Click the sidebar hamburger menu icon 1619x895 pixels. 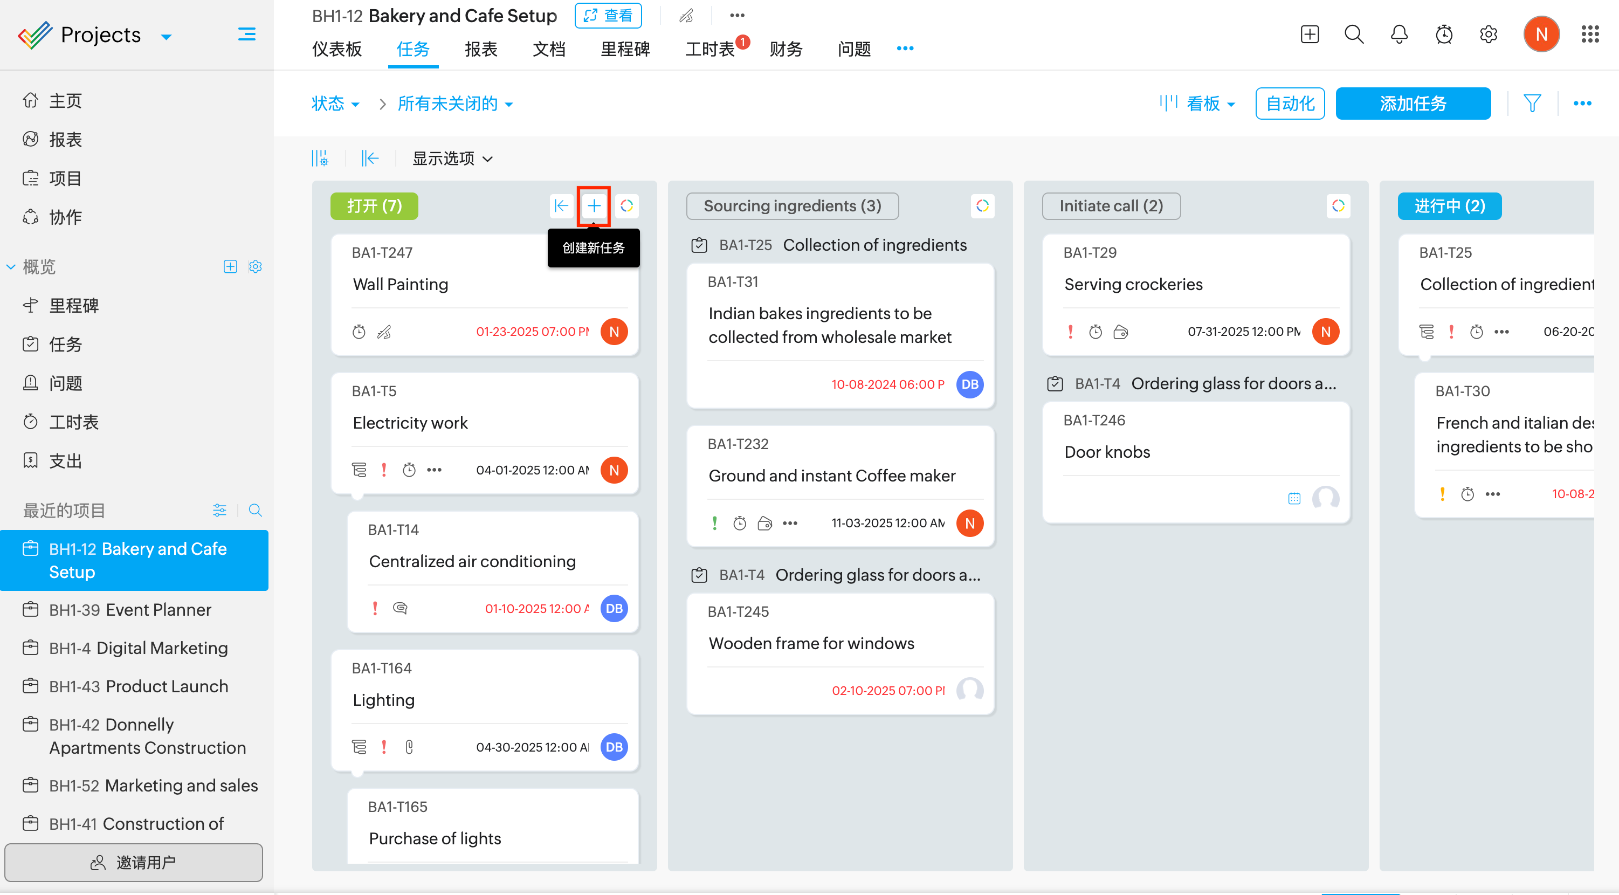(246, 35)
